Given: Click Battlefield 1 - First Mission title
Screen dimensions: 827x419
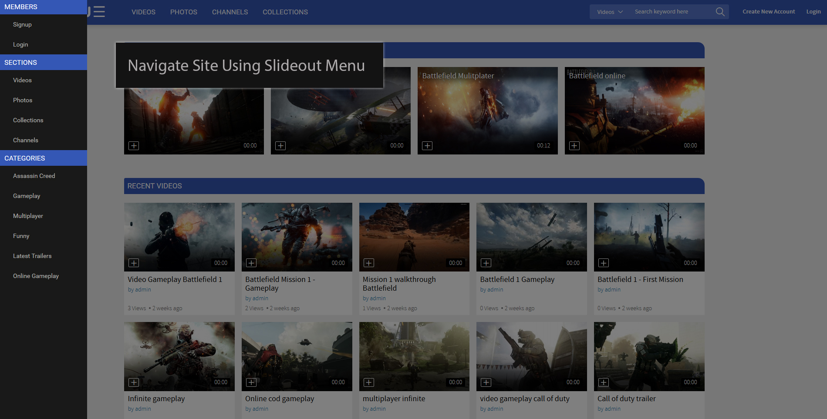Looking at the screenshot, I should 640,279.
